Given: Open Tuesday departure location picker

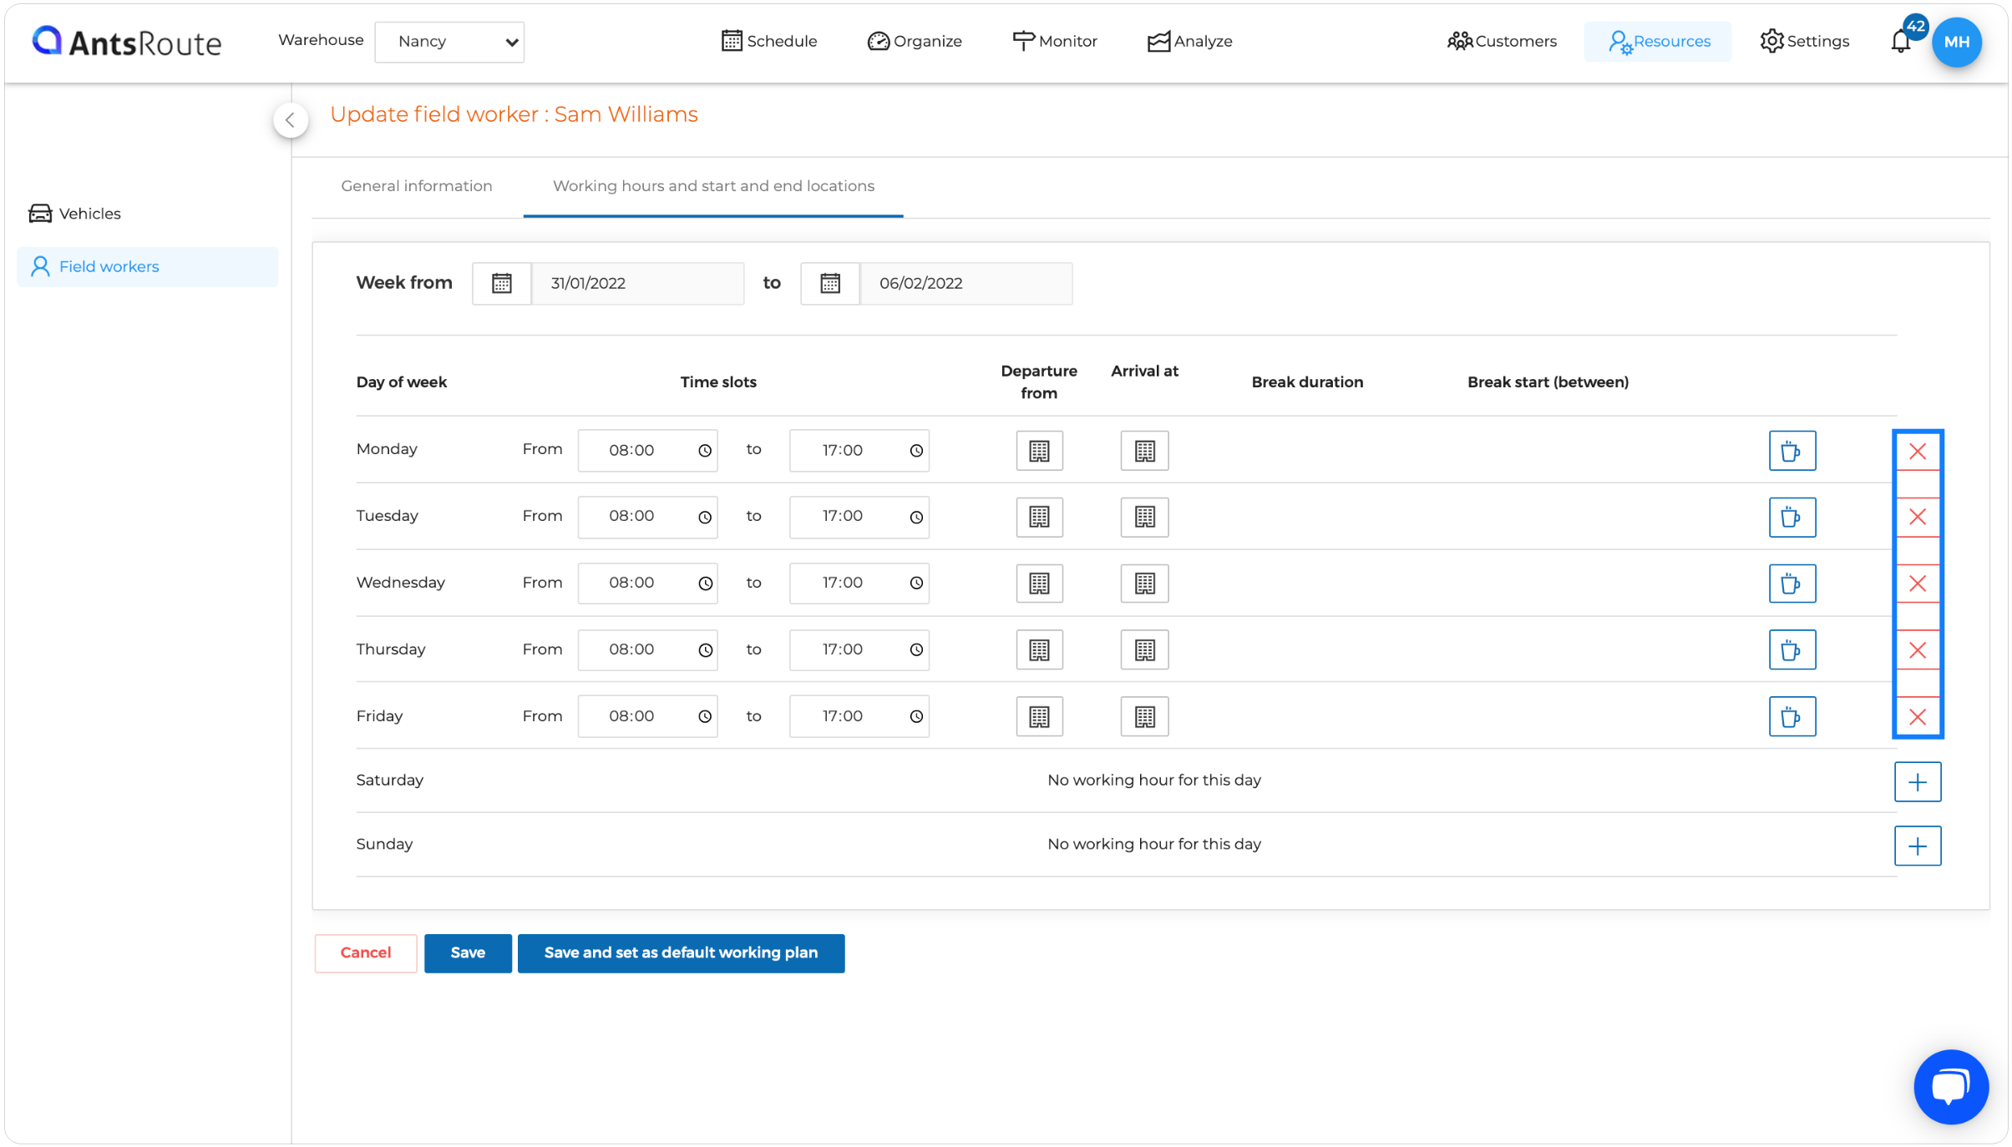Looking at the screenshot, I should point(1039,517).
